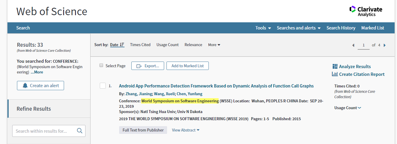Check the box for result 1
The height and width of the screenshot is (144, 397).
pos(103,86)
